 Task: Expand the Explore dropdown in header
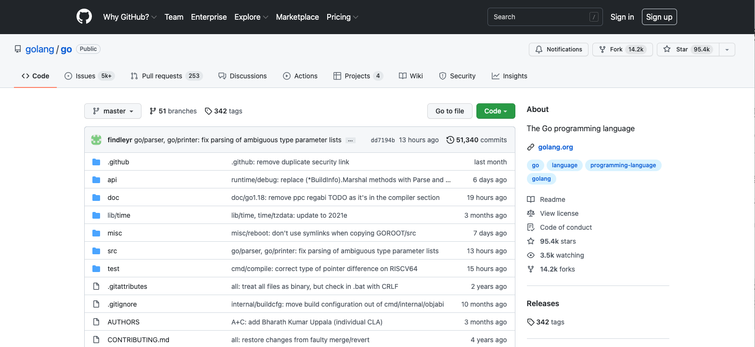[x=251, y=17]
